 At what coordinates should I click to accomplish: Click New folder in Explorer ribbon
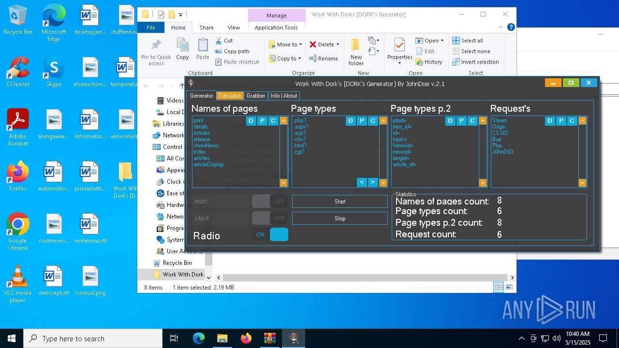click(x=356, y=52)
